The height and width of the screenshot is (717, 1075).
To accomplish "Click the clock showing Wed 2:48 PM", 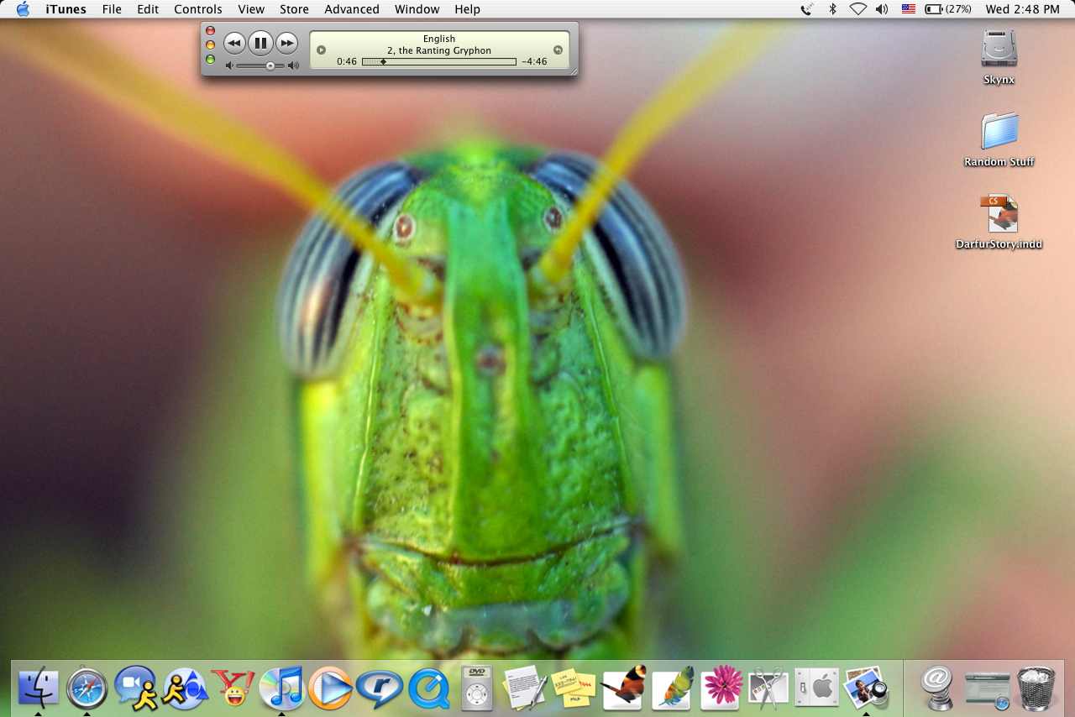I will click(x=1022, y=9).
